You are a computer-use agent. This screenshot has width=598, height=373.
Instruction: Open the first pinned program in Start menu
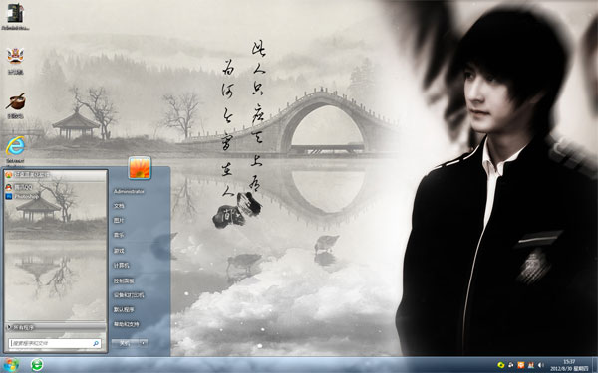tap(55, 175)
